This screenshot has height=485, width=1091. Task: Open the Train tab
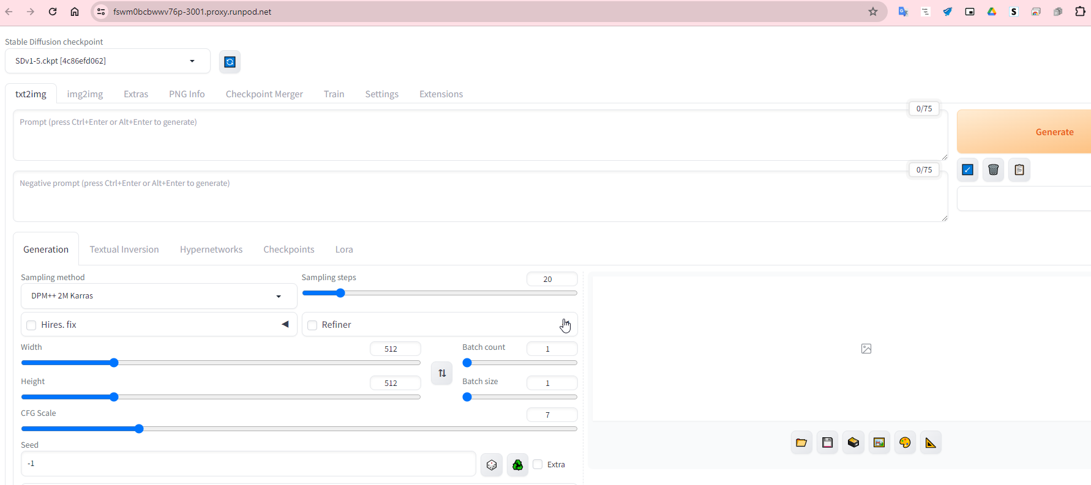[x=334, y=94]
